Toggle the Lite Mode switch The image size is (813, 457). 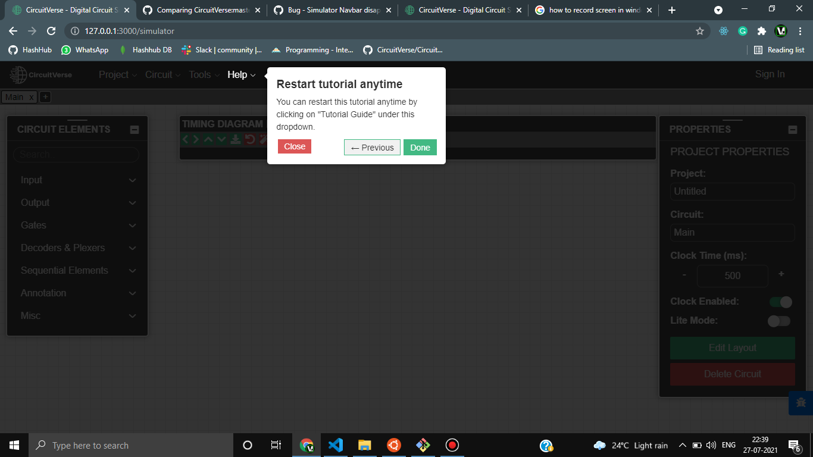pos(779,321)
